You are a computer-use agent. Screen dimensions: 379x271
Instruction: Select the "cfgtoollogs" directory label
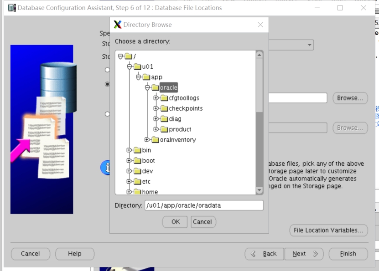click(184, 98)
